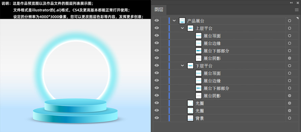Open the Layers panel hamburger menu

[x=297, y=10]
